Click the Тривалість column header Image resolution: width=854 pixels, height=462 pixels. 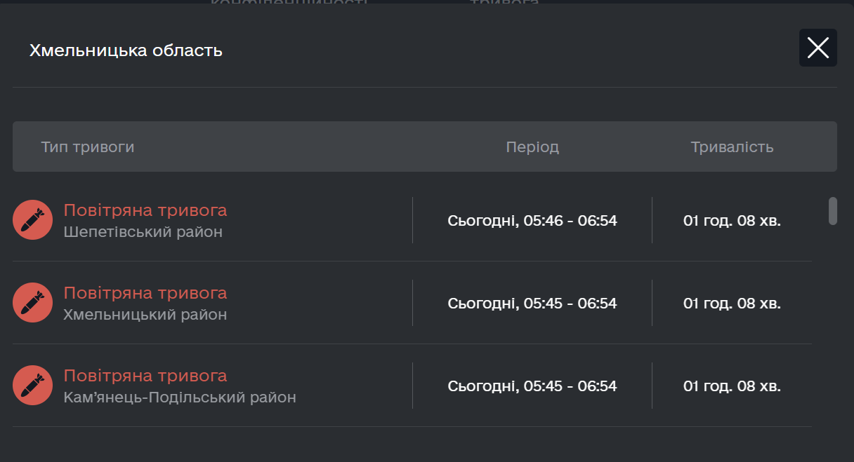click(732, 147)
